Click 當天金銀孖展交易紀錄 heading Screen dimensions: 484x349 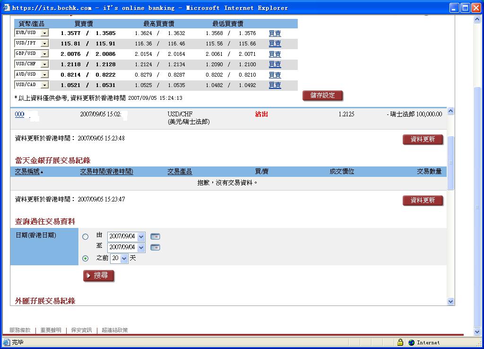point(53,160)
